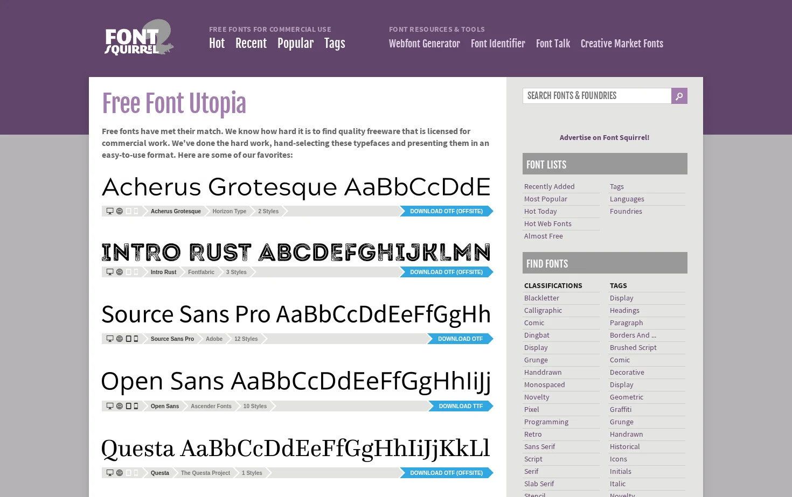The height and width of the screenshot is (497, 792).
Task: Open the Questa sample preview
Action: 296,449
